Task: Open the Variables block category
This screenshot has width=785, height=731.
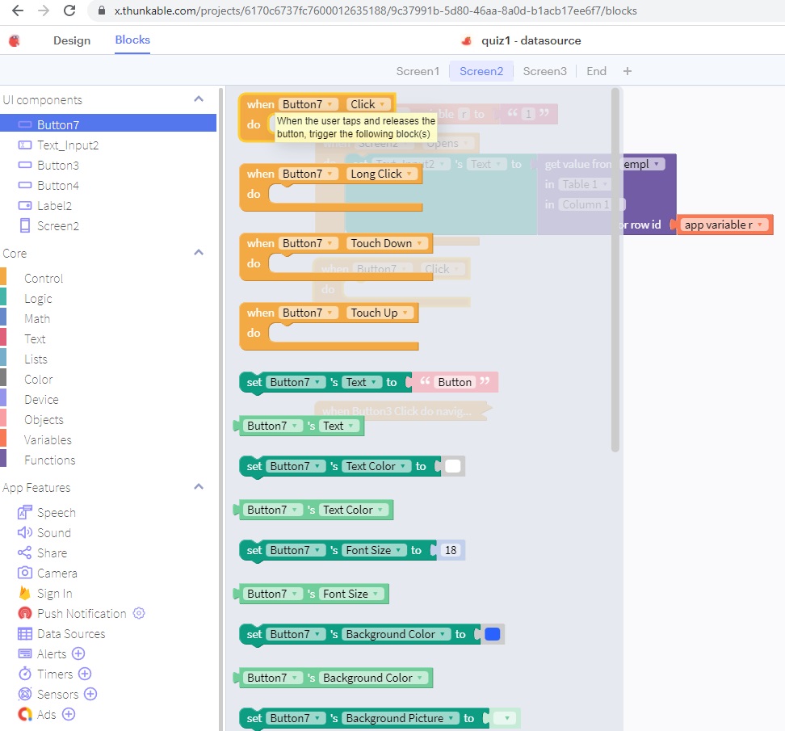Action: [x=48, y=439]
